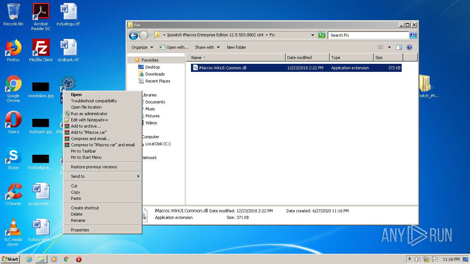Launch Google Chrome desktop shortcut
This screenshot has width=470, height=264.
pos(13,89)
